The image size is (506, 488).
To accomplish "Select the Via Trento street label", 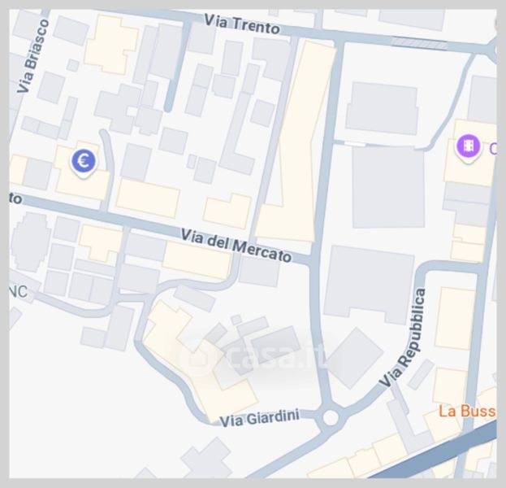I will tap(242, 24).
